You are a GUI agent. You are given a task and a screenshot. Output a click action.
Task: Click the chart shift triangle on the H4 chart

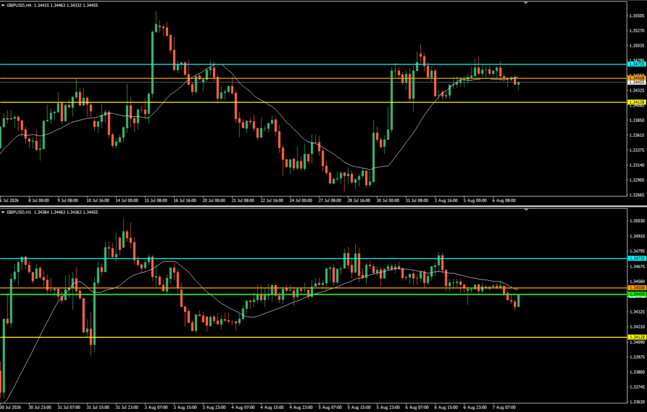[526, 3]
